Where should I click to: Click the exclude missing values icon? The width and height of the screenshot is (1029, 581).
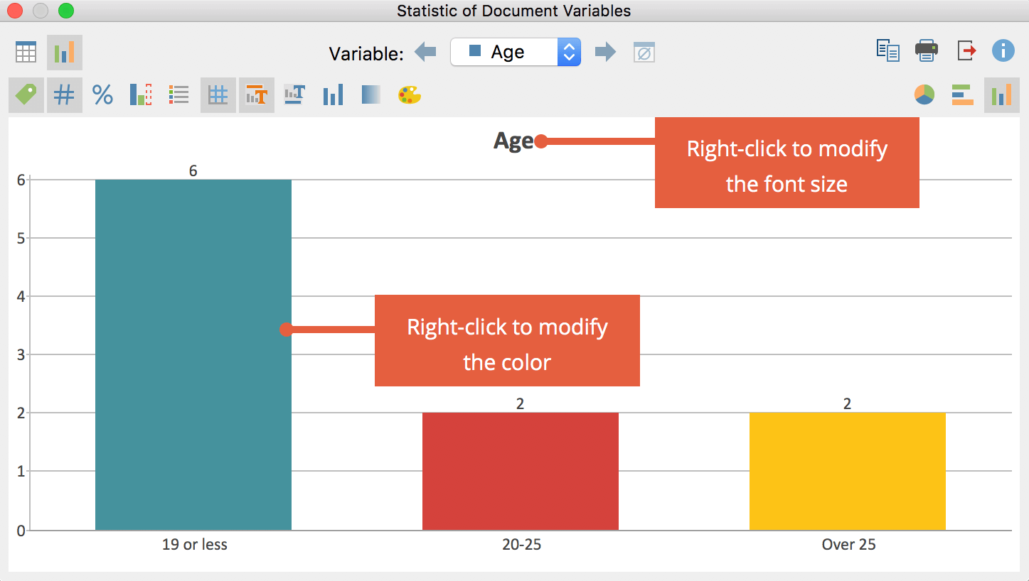pos(644,53)
